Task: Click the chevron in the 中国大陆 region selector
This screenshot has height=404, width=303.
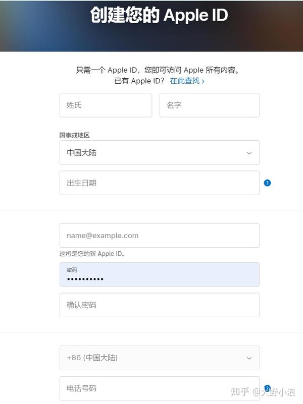Action: pyautogui.click(x=249, y=153)
